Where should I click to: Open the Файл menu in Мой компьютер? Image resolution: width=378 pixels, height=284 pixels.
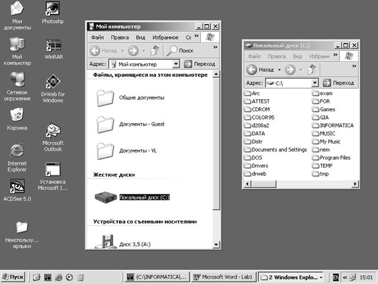click(x=97, y=37)
